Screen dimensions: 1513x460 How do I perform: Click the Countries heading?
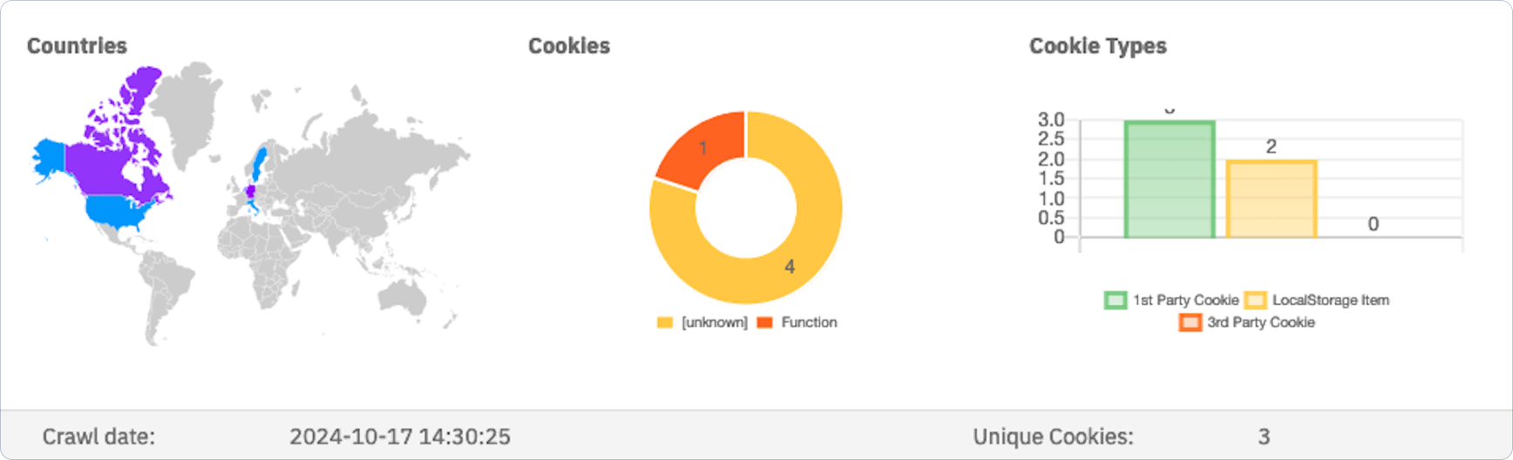(77, 46)
